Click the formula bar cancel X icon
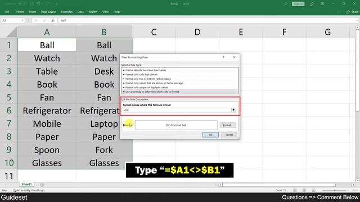360x202 pixels. pos(36,20)
